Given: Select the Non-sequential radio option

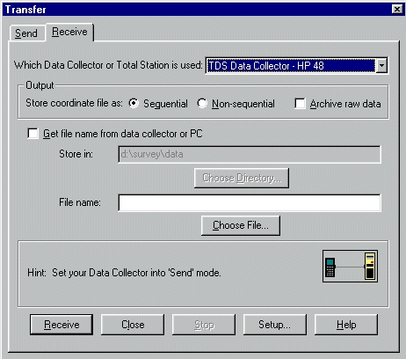Looking at the screenshot, I should (x=202, y=103).
